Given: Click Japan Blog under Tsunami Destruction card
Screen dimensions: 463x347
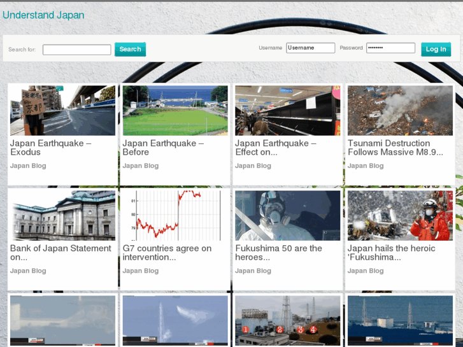Looking at the screenshot, I should pos(366,166).
